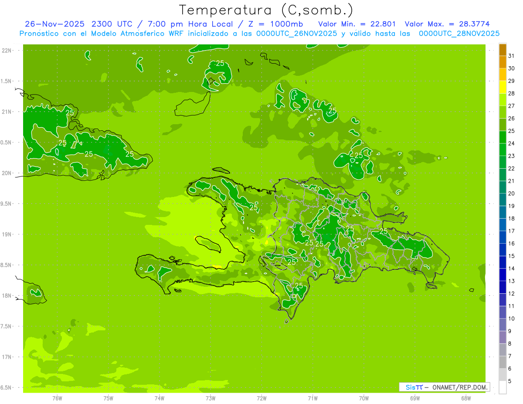Click the '22' label on the color bar
This screenshot has width=523, height=404.
click(x=512, y=168)
